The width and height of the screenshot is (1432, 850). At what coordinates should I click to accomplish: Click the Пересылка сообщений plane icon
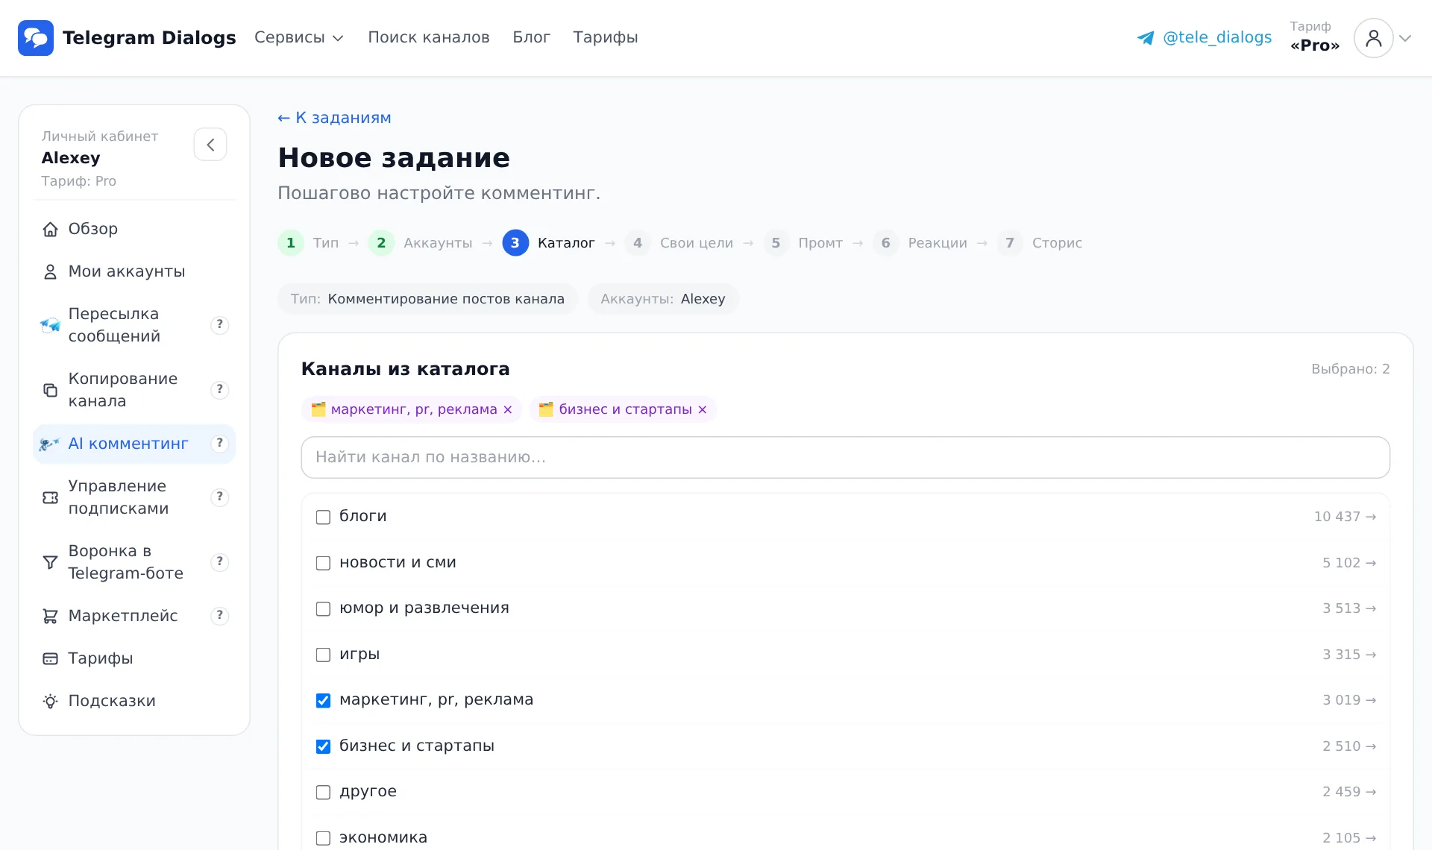click(50, 325)
